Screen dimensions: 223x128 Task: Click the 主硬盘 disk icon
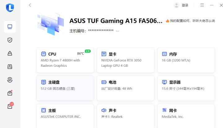tap(44, 82)
